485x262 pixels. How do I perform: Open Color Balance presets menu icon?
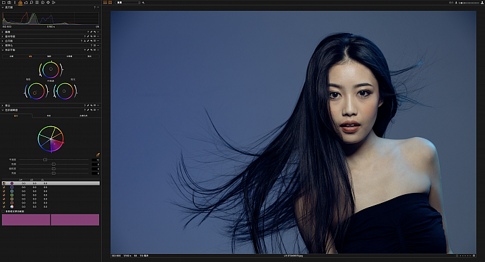click(95, 50)
